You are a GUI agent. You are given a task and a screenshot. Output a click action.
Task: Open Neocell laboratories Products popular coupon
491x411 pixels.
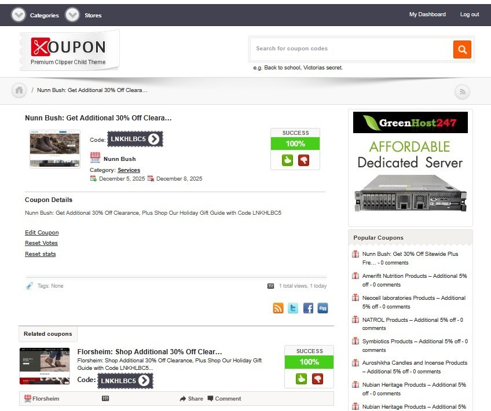click(414, 302)
